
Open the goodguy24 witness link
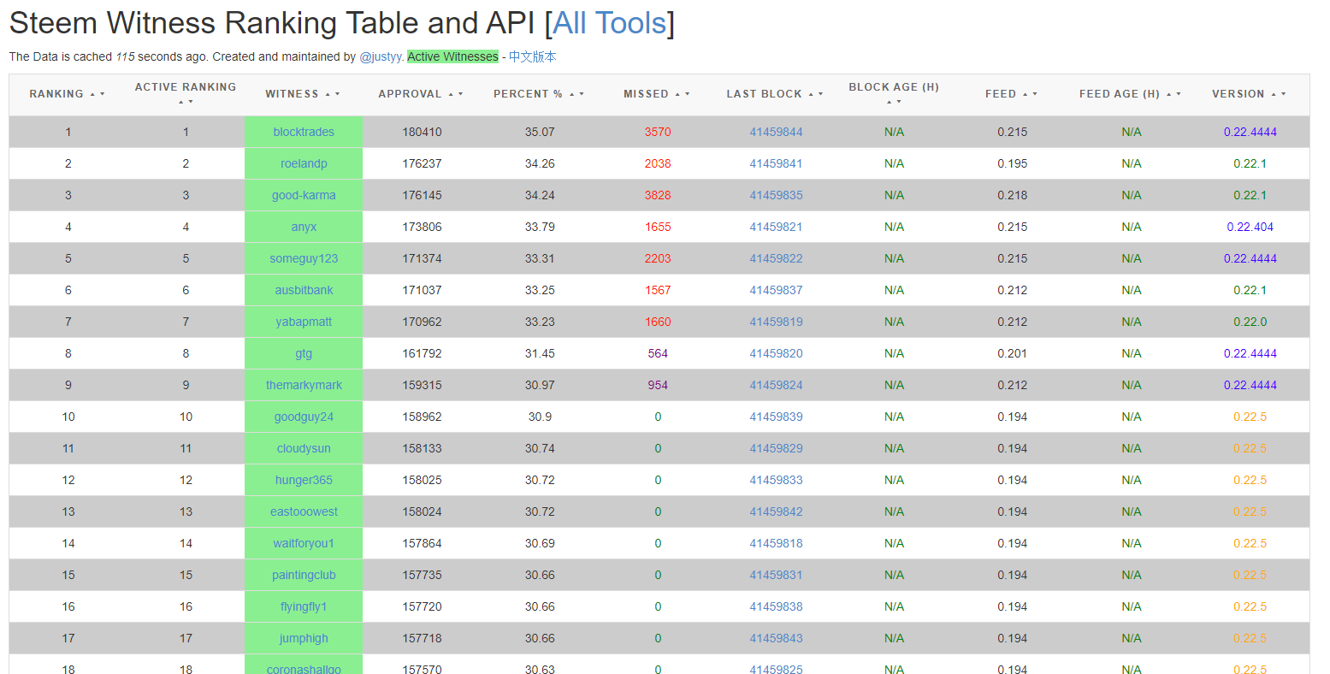point(304,417)
